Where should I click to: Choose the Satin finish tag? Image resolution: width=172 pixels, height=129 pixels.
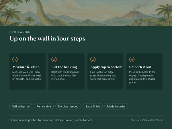coord(93,106)
